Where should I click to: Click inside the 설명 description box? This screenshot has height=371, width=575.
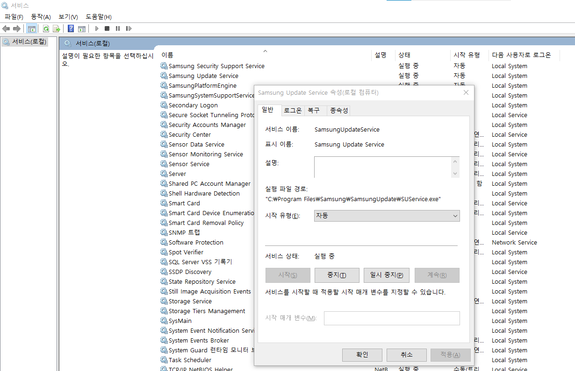382,167
